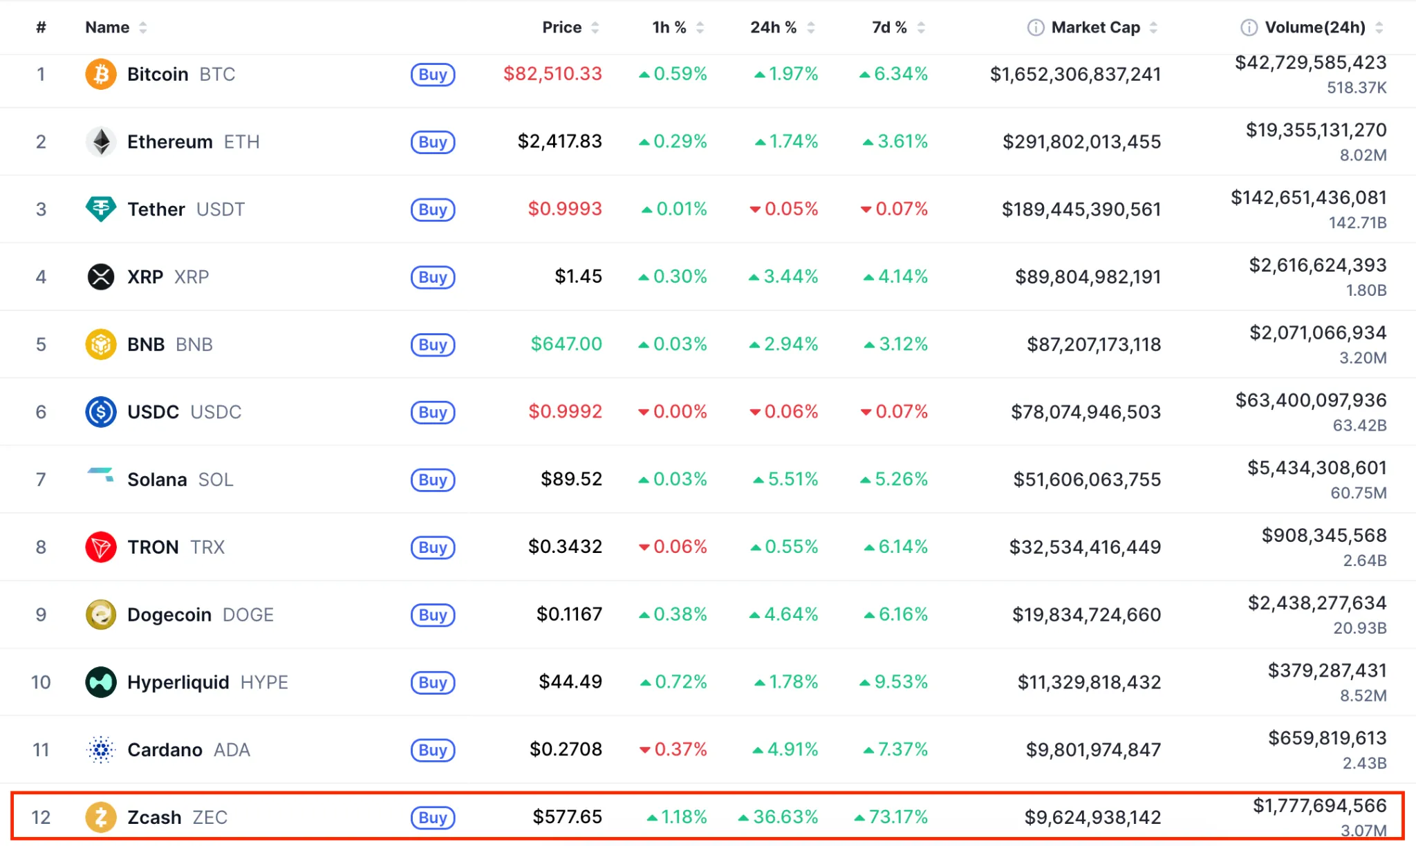Open the Hyperliquid coin logo

pos(100,682)
